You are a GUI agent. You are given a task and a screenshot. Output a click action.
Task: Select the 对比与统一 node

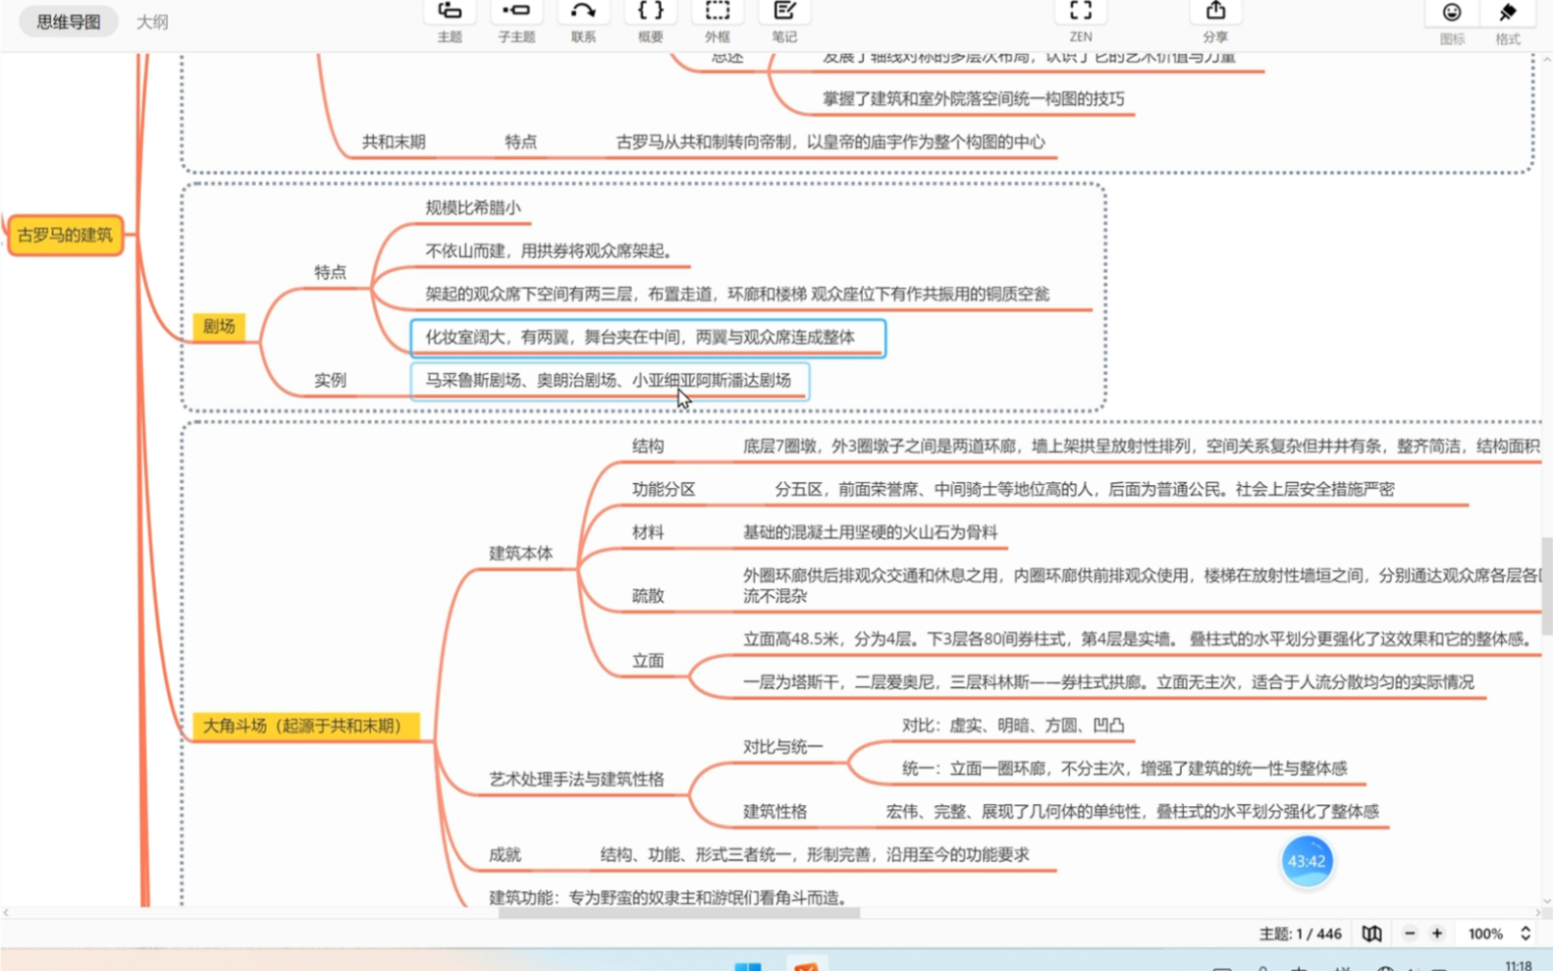(x=782, y=746)
